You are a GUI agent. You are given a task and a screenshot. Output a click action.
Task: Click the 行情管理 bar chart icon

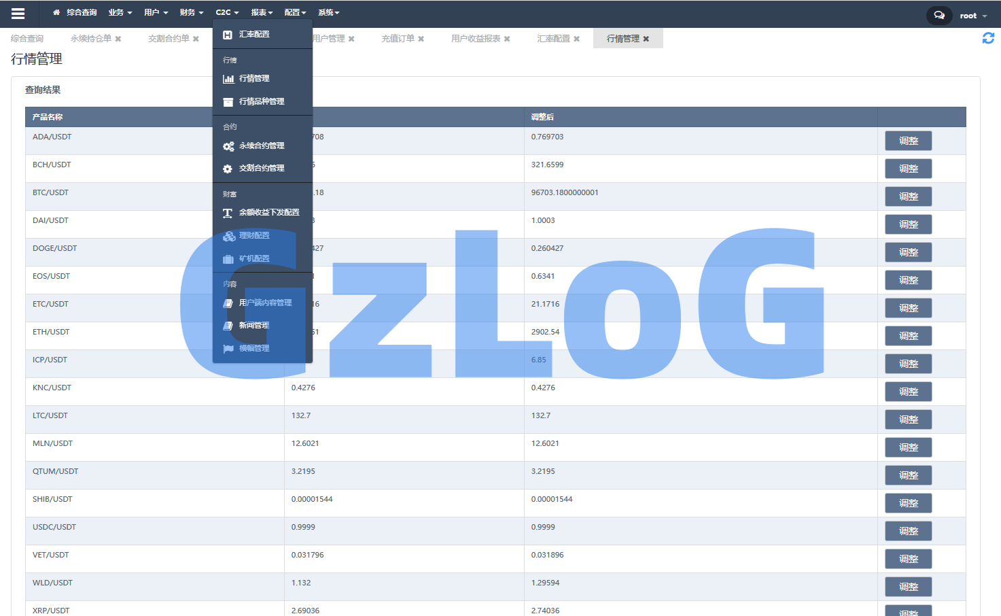pyautogui.click(x=228, y=79)
